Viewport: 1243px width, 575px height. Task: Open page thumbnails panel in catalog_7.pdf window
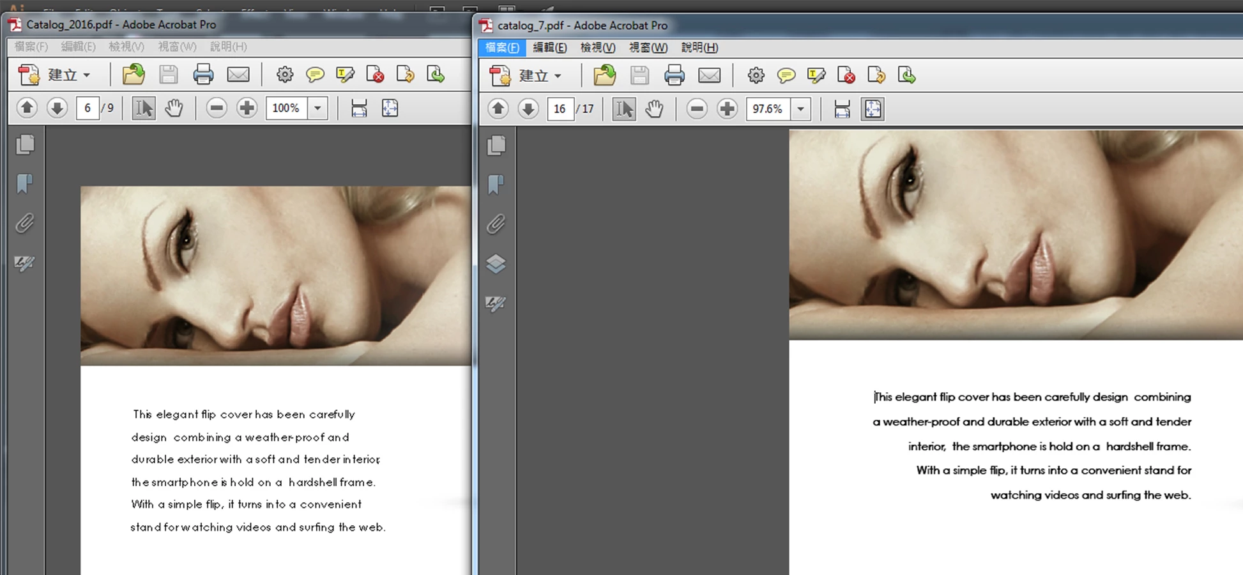click(x=496, y=146)
